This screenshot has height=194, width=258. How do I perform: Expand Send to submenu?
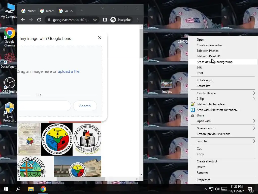click(223, 141)
